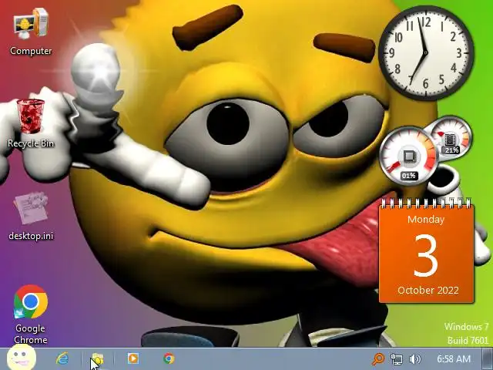Viewport: 493px width, 370px height.
Task: Launch Windows Media Player from the taskbar
Action: (133, 358)
